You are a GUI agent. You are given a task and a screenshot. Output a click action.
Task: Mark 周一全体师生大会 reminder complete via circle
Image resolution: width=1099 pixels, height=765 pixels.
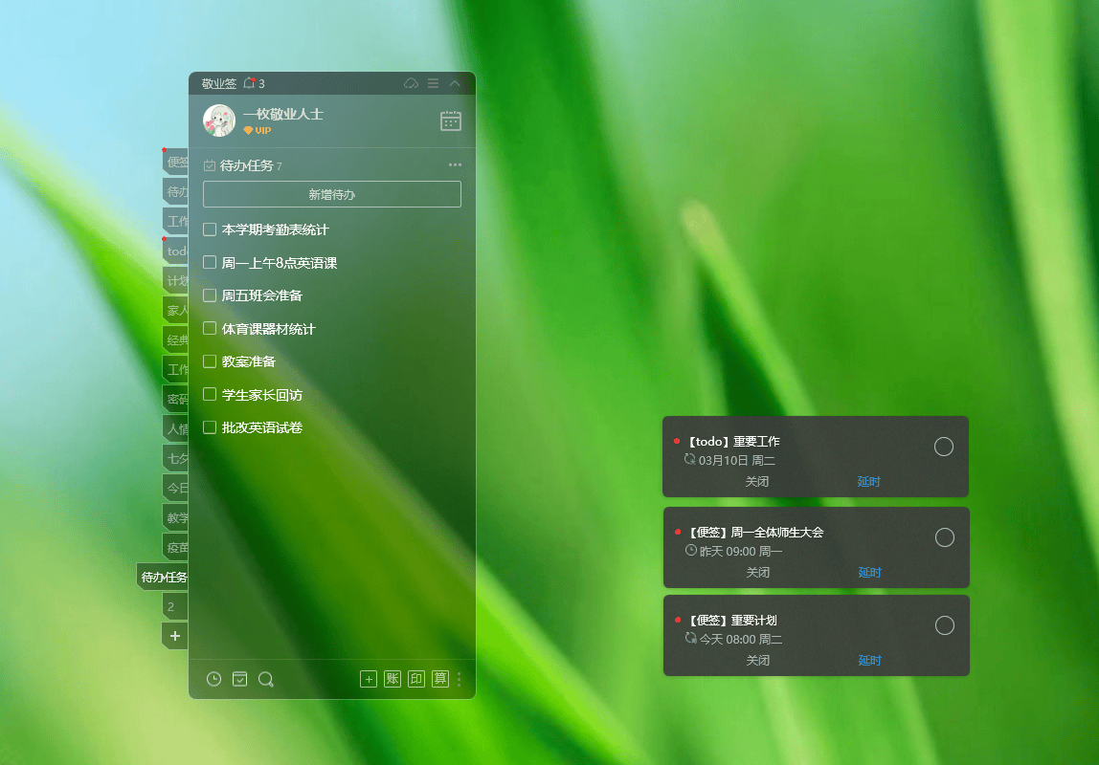coord(944,537)
